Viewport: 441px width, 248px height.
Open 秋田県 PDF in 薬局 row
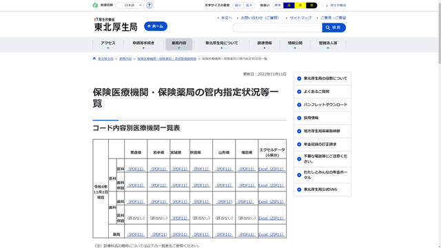coord(201,234)
